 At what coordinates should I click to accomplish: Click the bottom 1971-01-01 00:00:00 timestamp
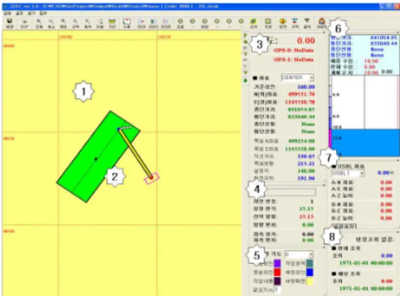coord(366,288)
